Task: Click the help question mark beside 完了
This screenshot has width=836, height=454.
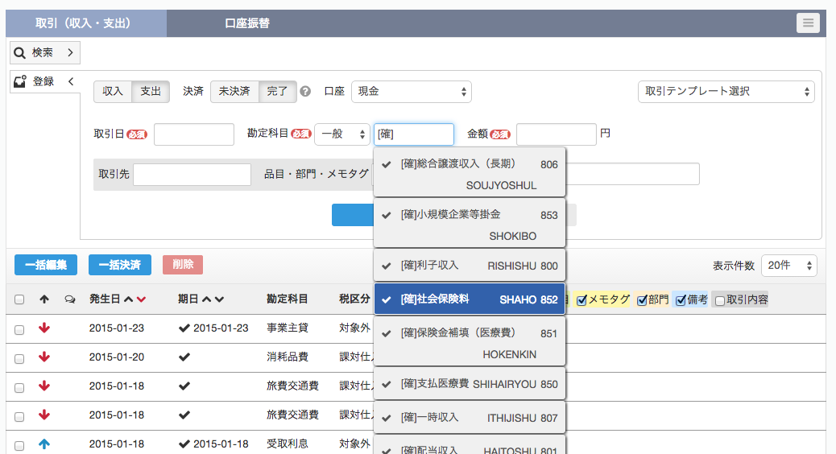Action: [x=305, y=92]
